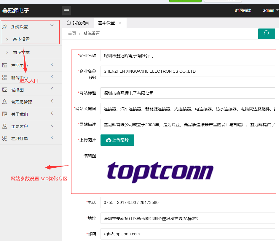Click the 主要客户 person icon
Screen dimensions: 279x241
5,126
